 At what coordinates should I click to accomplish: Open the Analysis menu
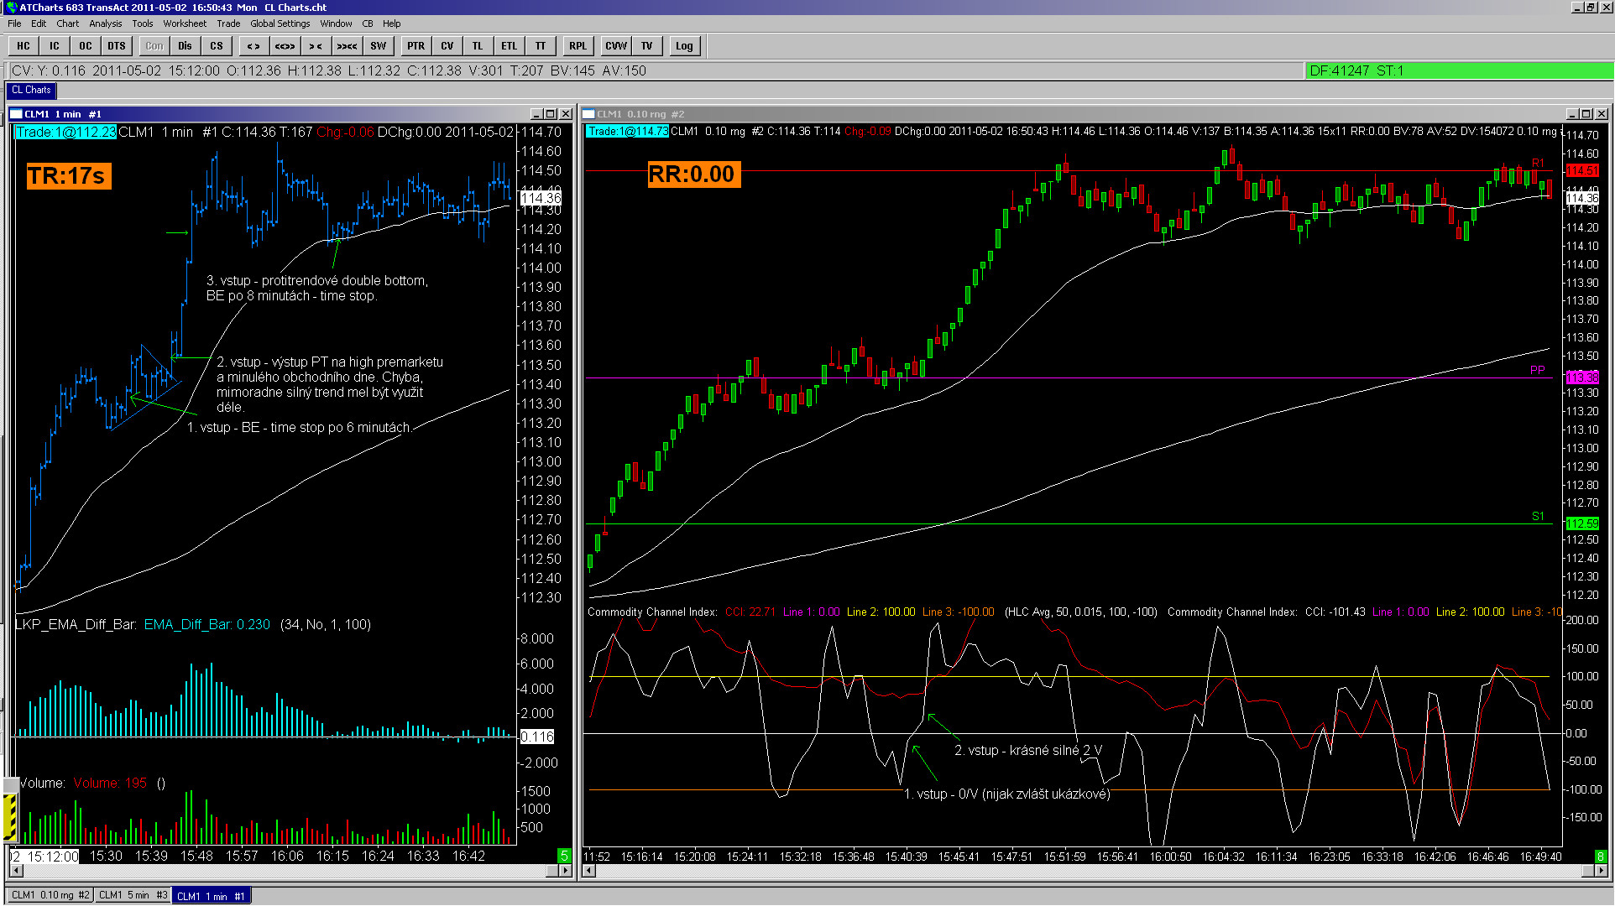(105, 23)
